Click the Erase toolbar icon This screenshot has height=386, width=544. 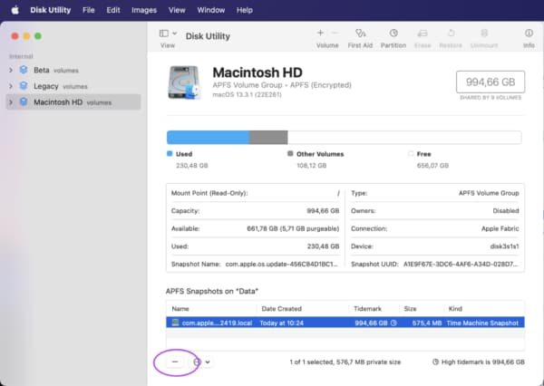(x=423, y=34)
